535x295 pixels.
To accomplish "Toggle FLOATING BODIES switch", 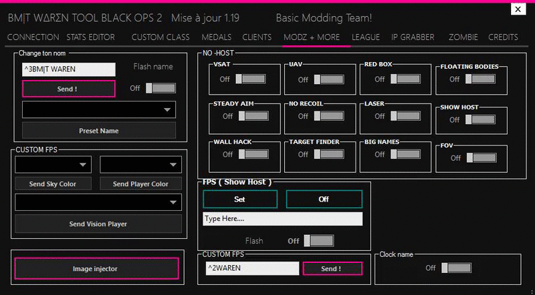I will click(x=480, y=79).
